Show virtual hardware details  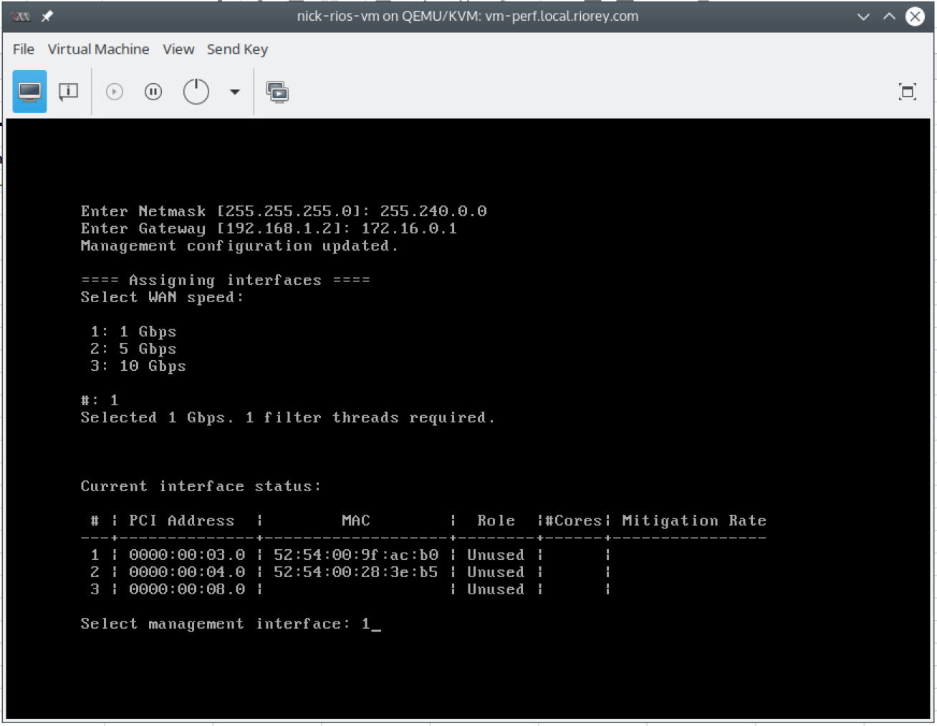click(x=68, y=92)
